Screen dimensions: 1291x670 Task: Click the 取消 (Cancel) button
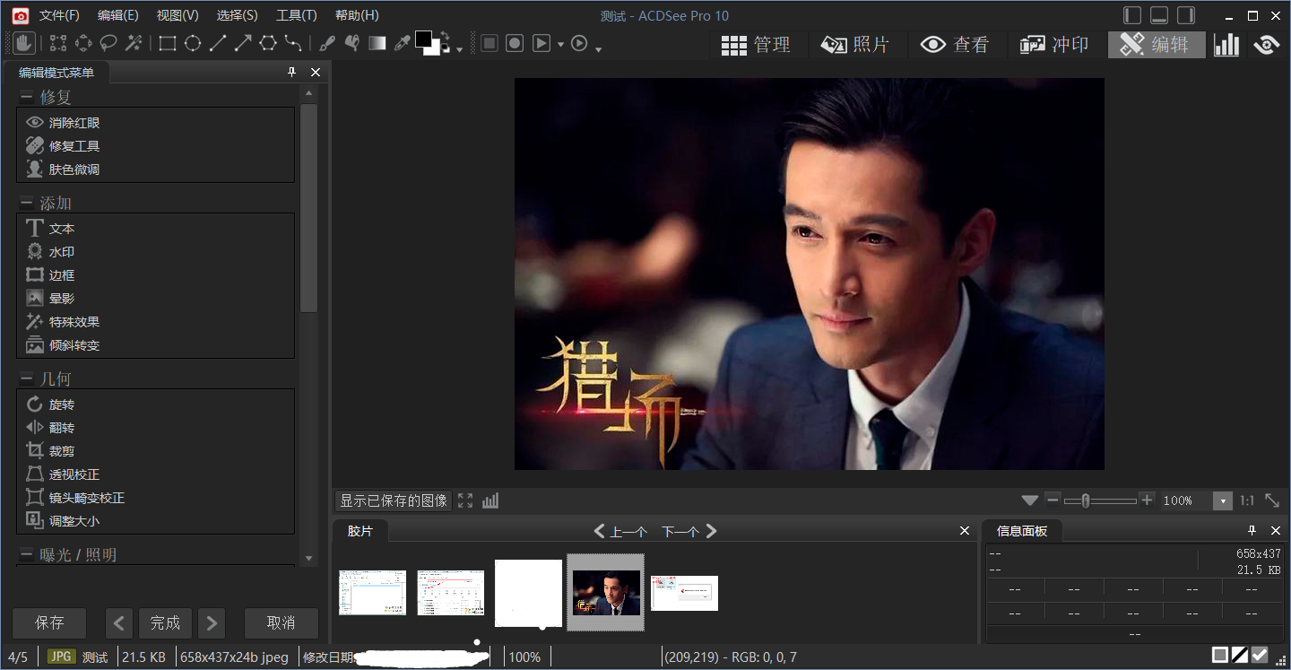[281, 622]
